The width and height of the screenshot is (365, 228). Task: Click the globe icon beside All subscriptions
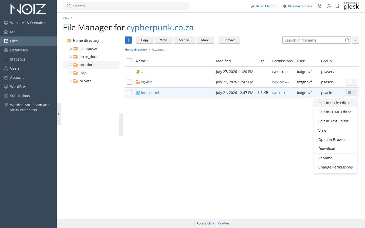pos(285,6)
